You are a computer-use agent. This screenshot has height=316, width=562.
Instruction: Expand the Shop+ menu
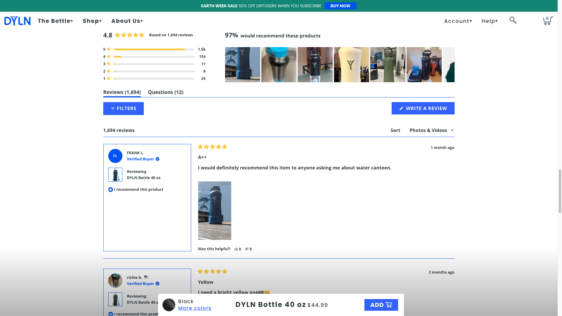92,21
